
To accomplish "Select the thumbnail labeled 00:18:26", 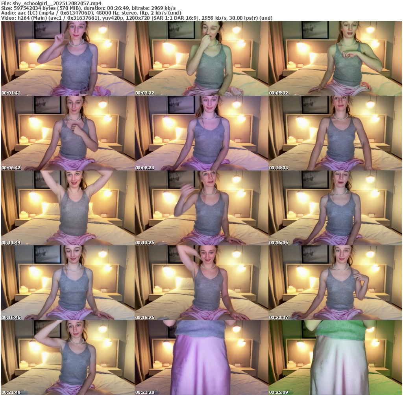I will point(201,283).
